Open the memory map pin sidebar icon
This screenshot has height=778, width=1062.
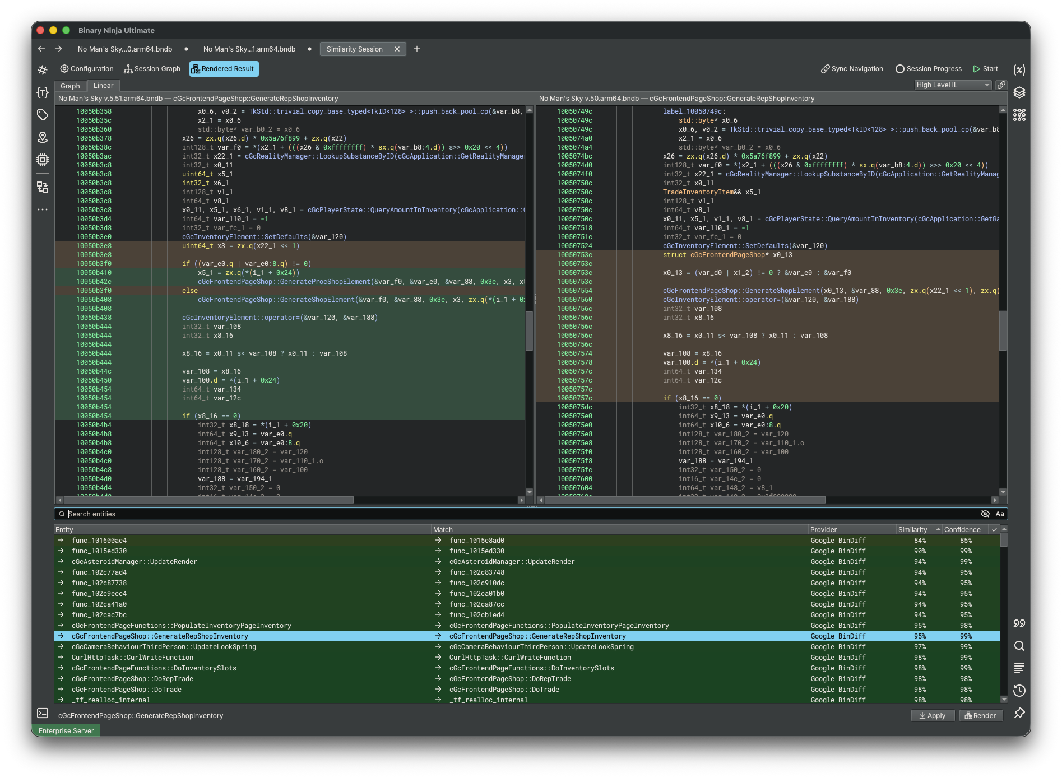(x=43, y=137)
